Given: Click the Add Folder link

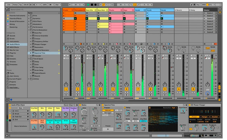Looking at the screenshot, I should tap(14, 87).
